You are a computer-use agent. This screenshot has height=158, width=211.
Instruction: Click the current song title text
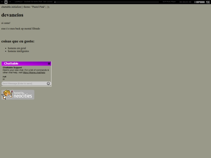point(34,2)
